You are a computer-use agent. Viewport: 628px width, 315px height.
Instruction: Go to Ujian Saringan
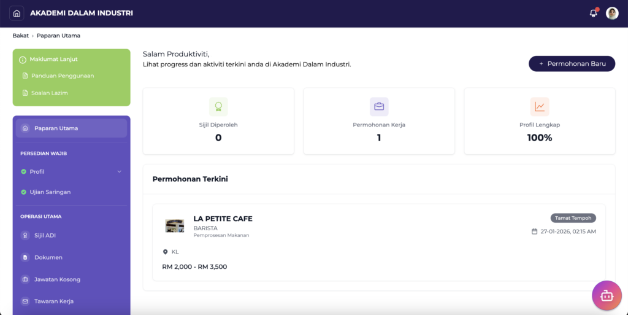(50, 192)
